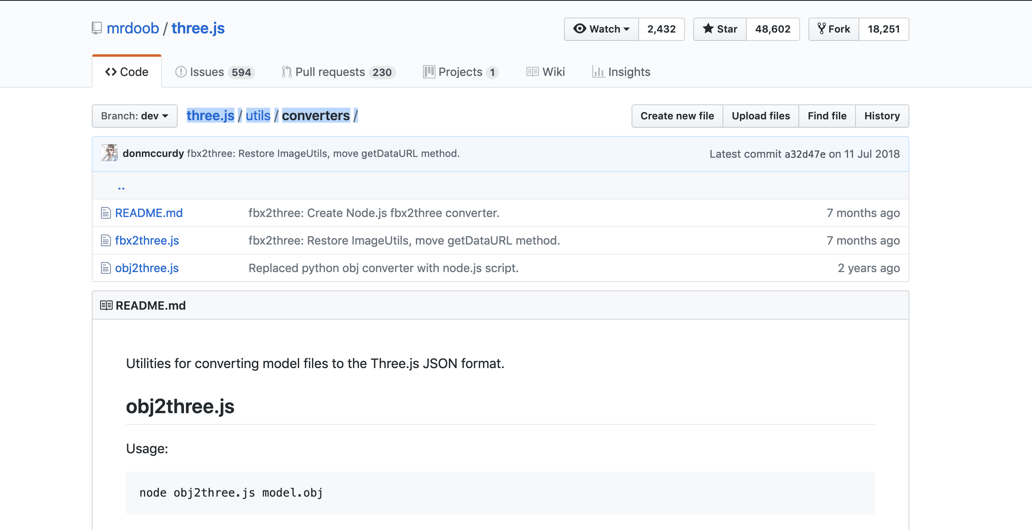Click the README.md title in the README panel header
The width and height of the screenshot is (1032, 530).
point(151,305)
